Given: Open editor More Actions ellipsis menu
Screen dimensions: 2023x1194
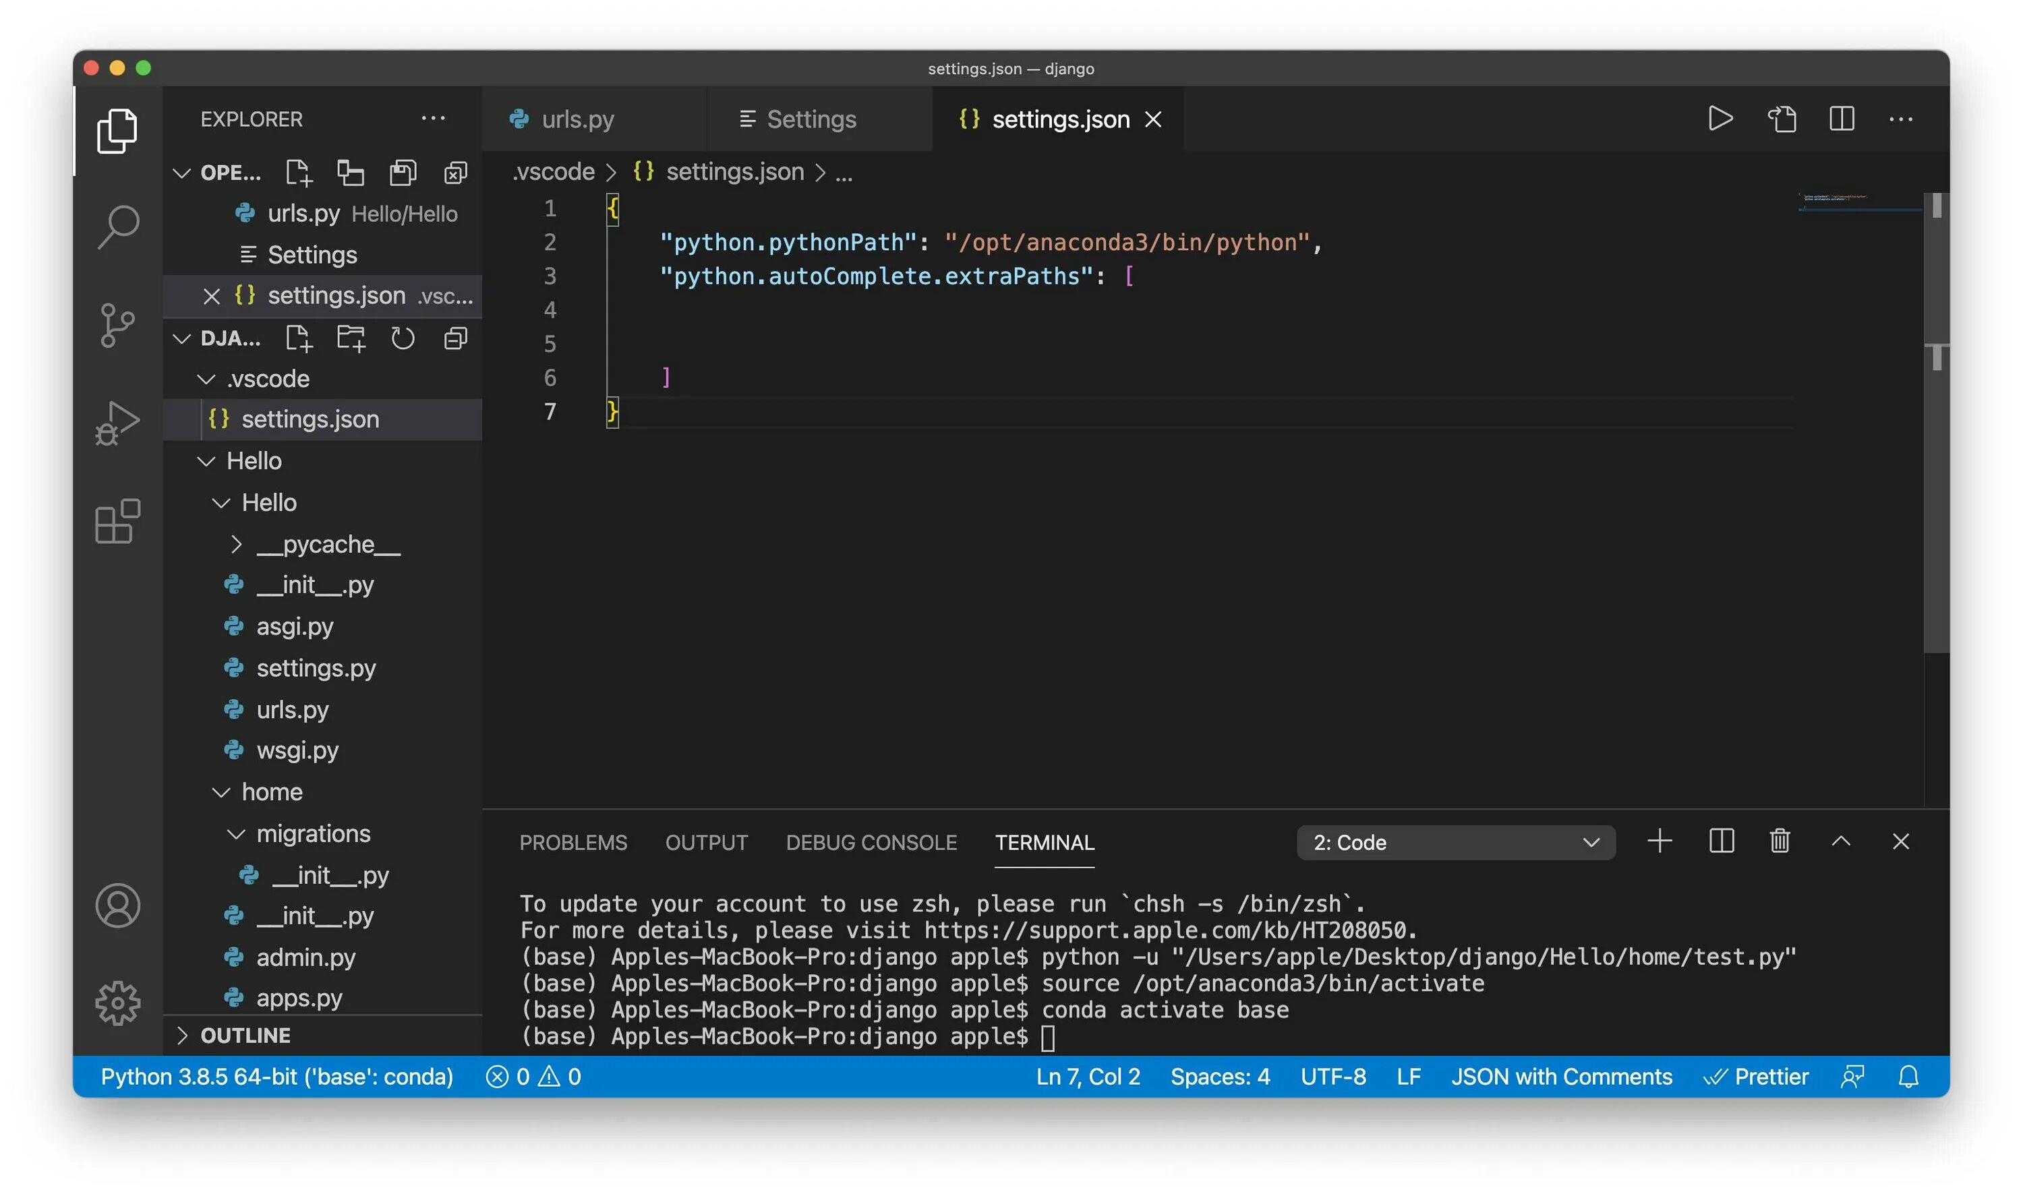Looking at the screenshot, I should tap(1901, 119).
